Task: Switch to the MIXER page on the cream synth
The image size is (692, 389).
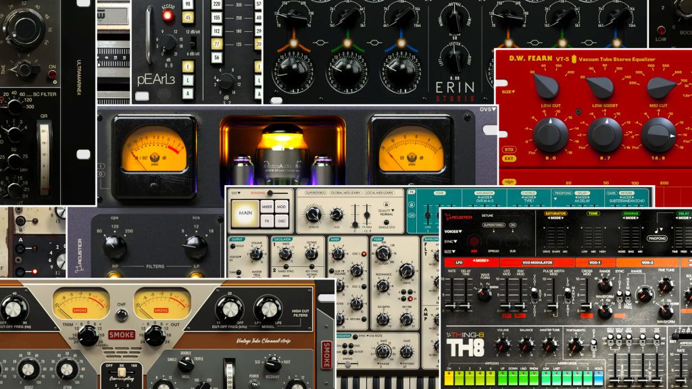Action: (267, 207)
